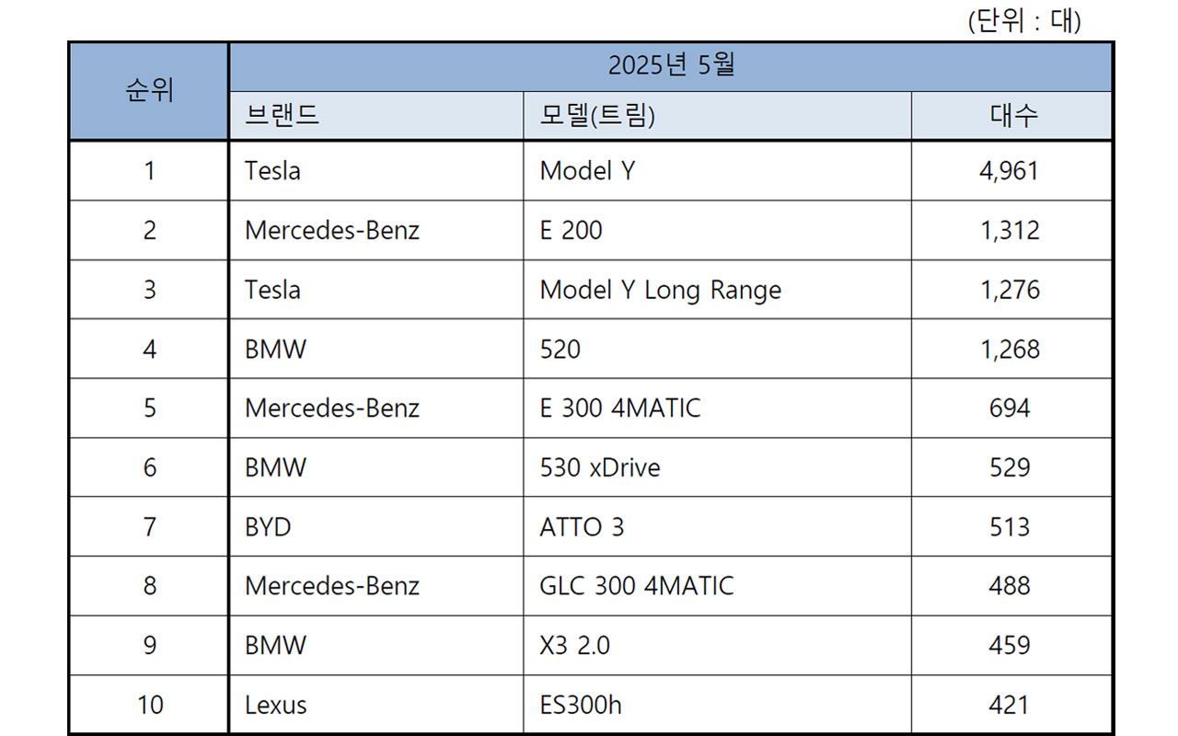Select the X3 2.0 model cell
This screenshot has width=1178, height=736.
coord(574,646)
